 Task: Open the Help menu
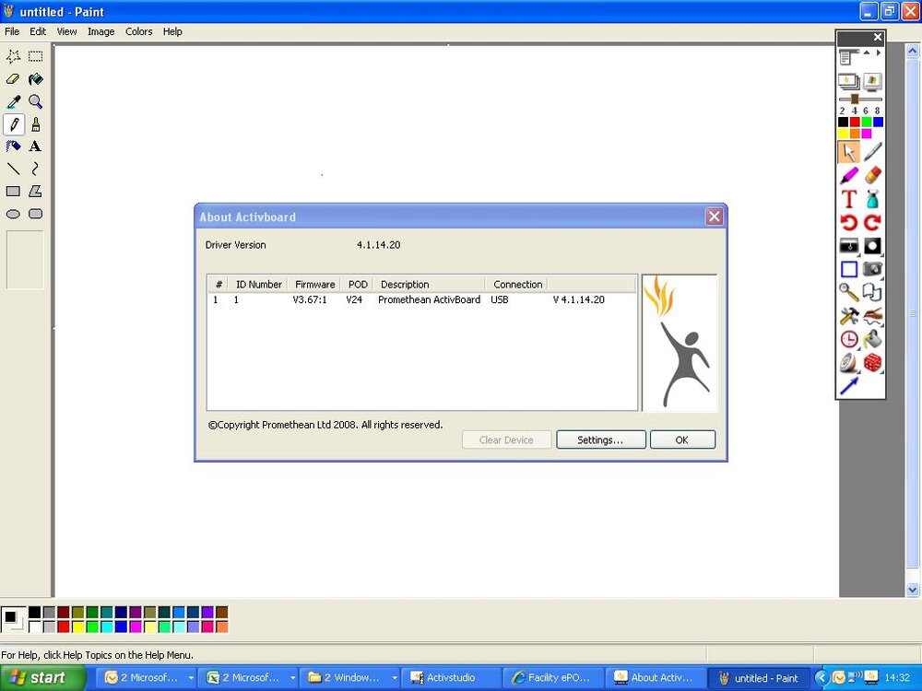172,31
